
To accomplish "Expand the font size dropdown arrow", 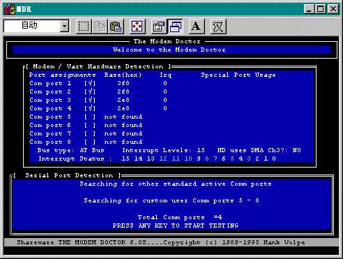I will pyautogui.click(x=64, y=26).
